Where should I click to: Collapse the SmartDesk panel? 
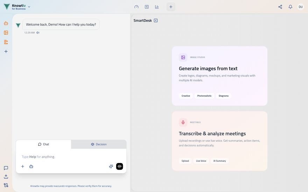click(x=156, y=21)
